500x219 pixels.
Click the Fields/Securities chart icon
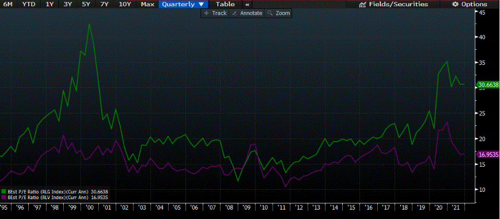coord(363,4)
